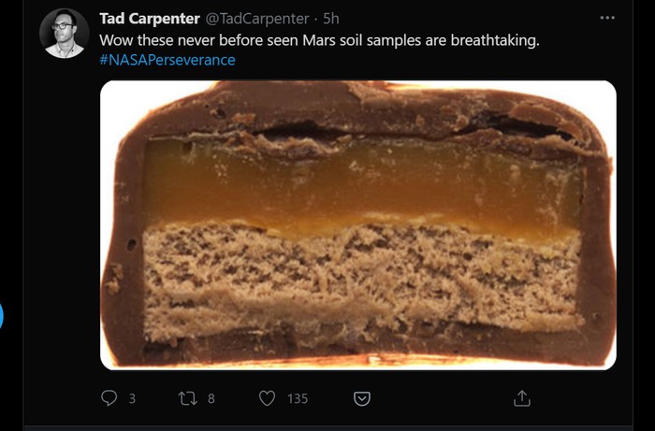Click the reply count number 3
Image resolution: width=655 pixels, height=431 pixels.
[132, 398]
